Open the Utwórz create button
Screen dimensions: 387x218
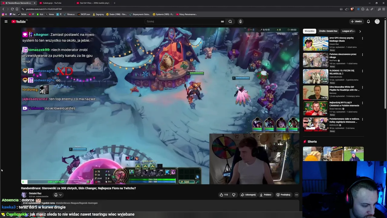click(x=356, y=21)
